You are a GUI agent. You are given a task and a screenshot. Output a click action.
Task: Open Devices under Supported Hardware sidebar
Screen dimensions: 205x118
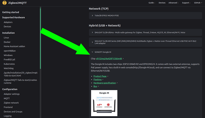(7, 27)
